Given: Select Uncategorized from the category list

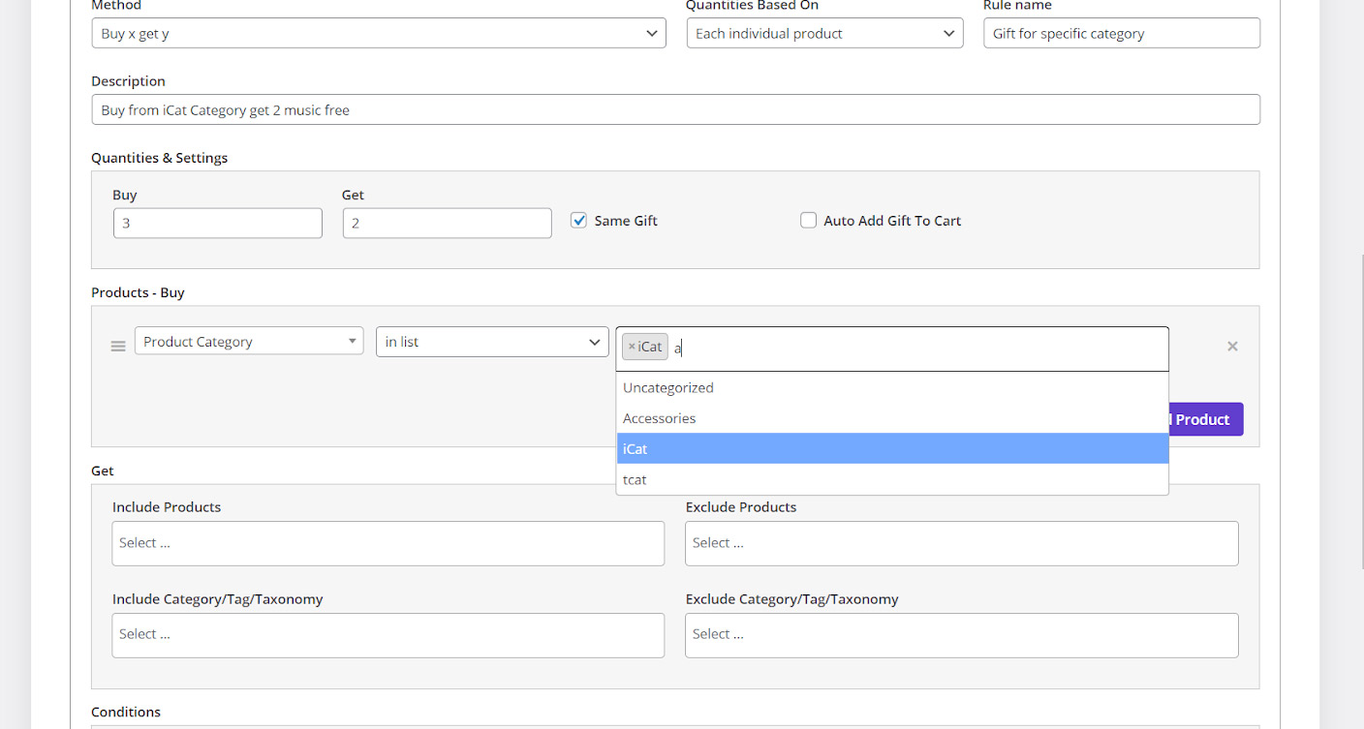Looking at the screenshot, I should (x=668, y=388).
